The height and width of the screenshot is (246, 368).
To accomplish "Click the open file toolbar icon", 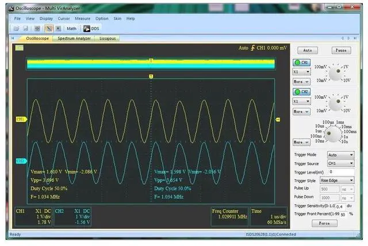I will coord(17,28).
